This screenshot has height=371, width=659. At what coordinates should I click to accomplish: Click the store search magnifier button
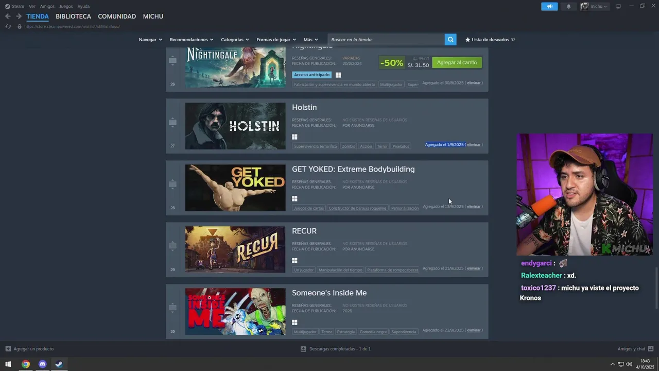[450, 40]
